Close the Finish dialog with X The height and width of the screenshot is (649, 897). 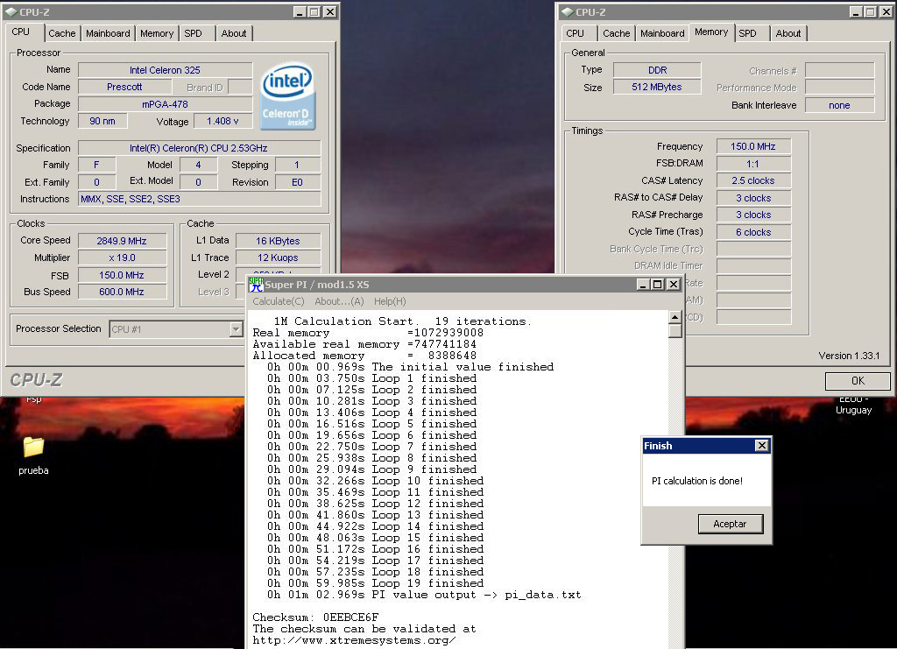pyautogui.click(x=761, y=446)
